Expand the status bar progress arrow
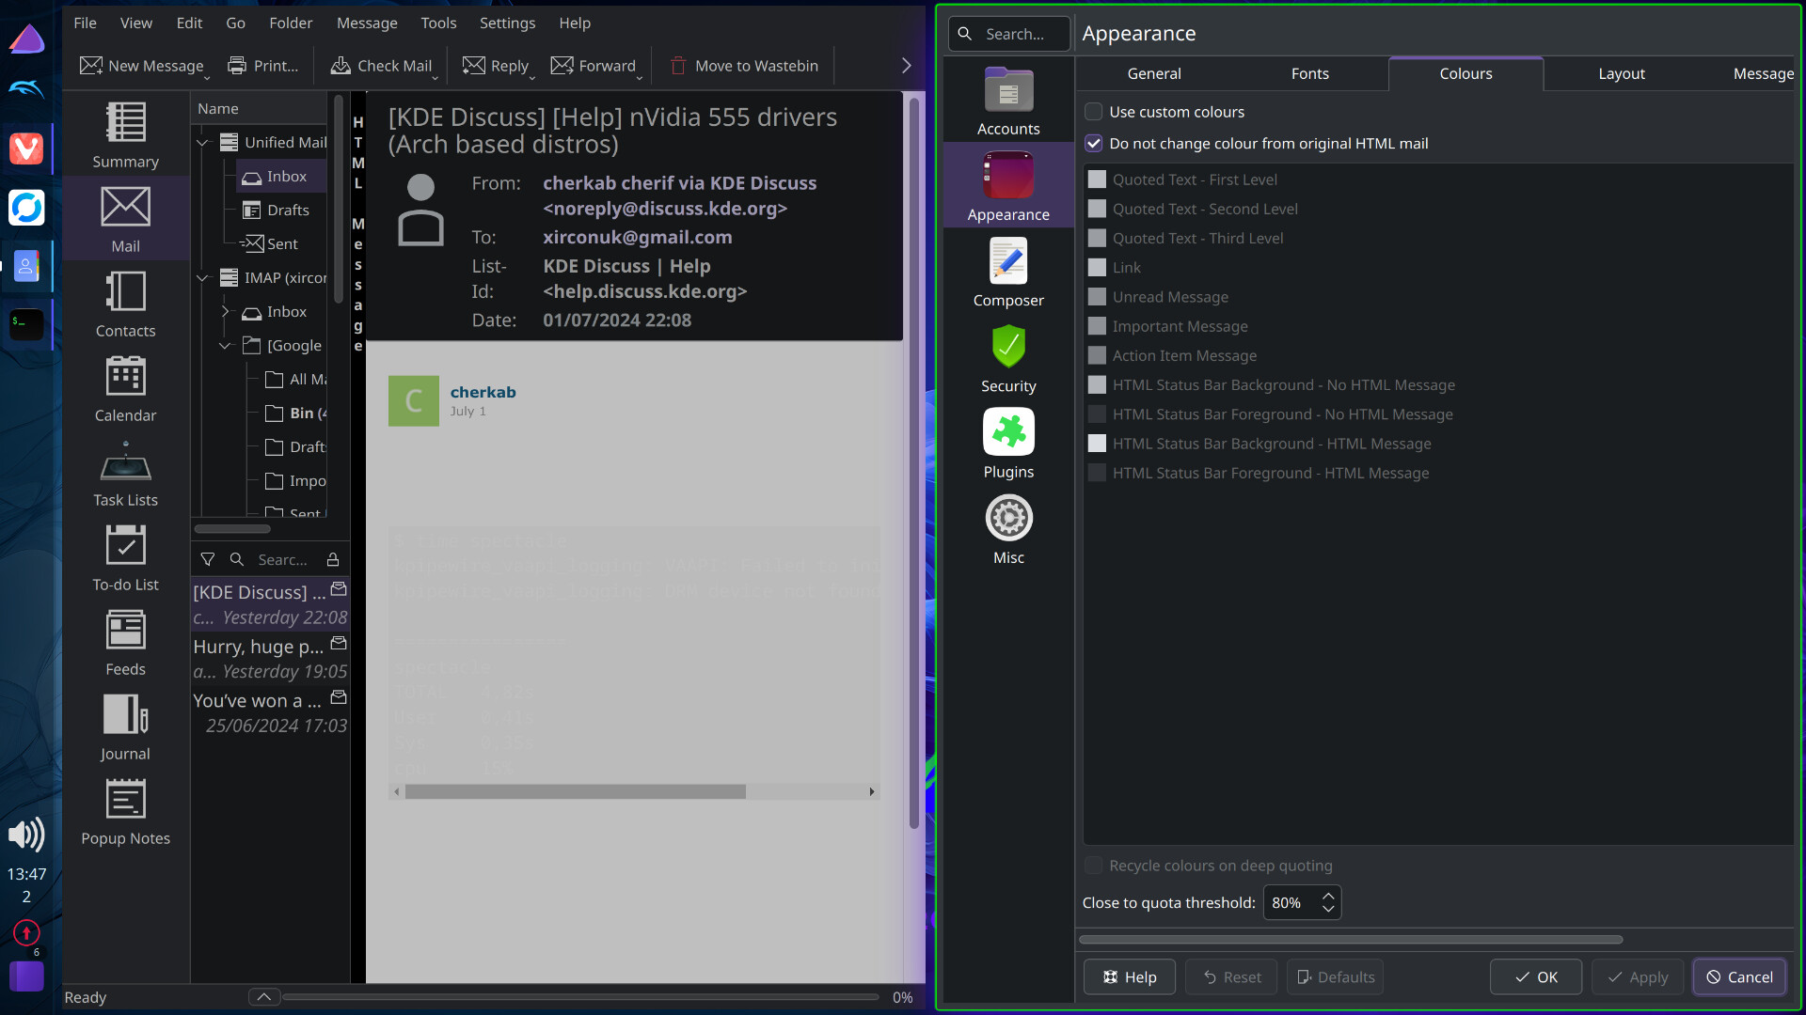The height and width of the screenshot is (1015, 1806). (264, 997)
